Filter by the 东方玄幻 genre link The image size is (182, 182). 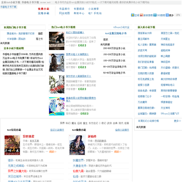pyautogui.click(x=94, y=123)
